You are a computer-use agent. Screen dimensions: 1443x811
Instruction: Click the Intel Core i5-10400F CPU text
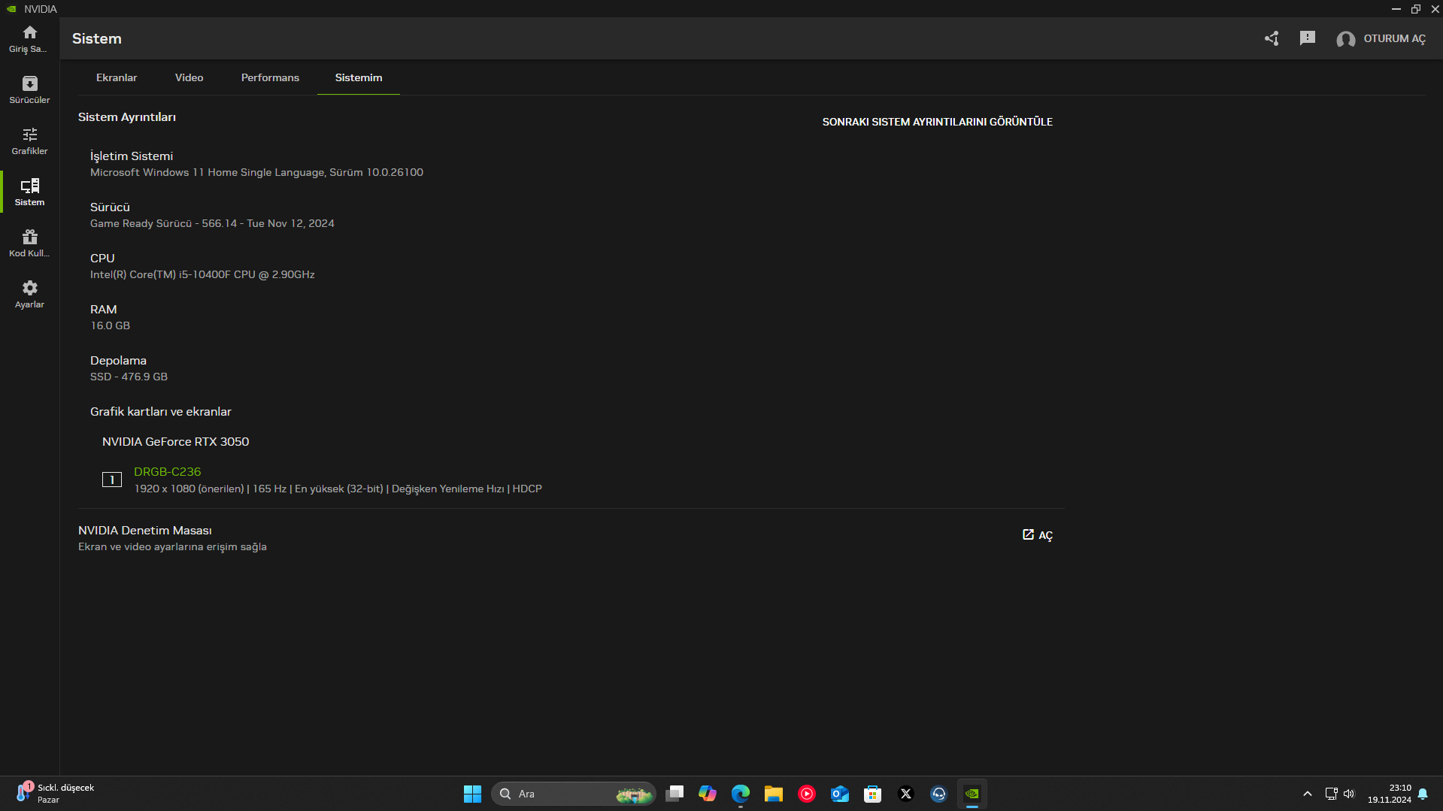[x=202, y=275]
